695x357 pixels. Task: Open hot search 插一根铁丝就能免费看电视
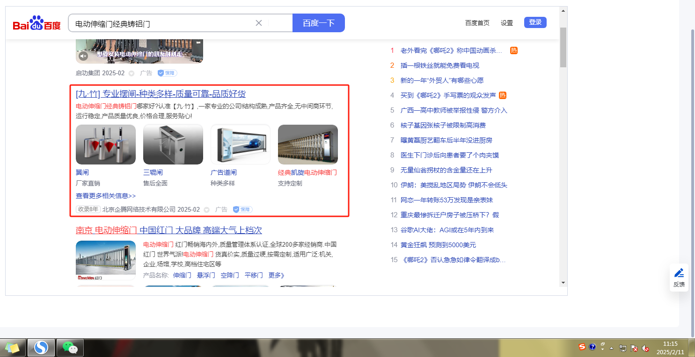(x=440, y=65)
